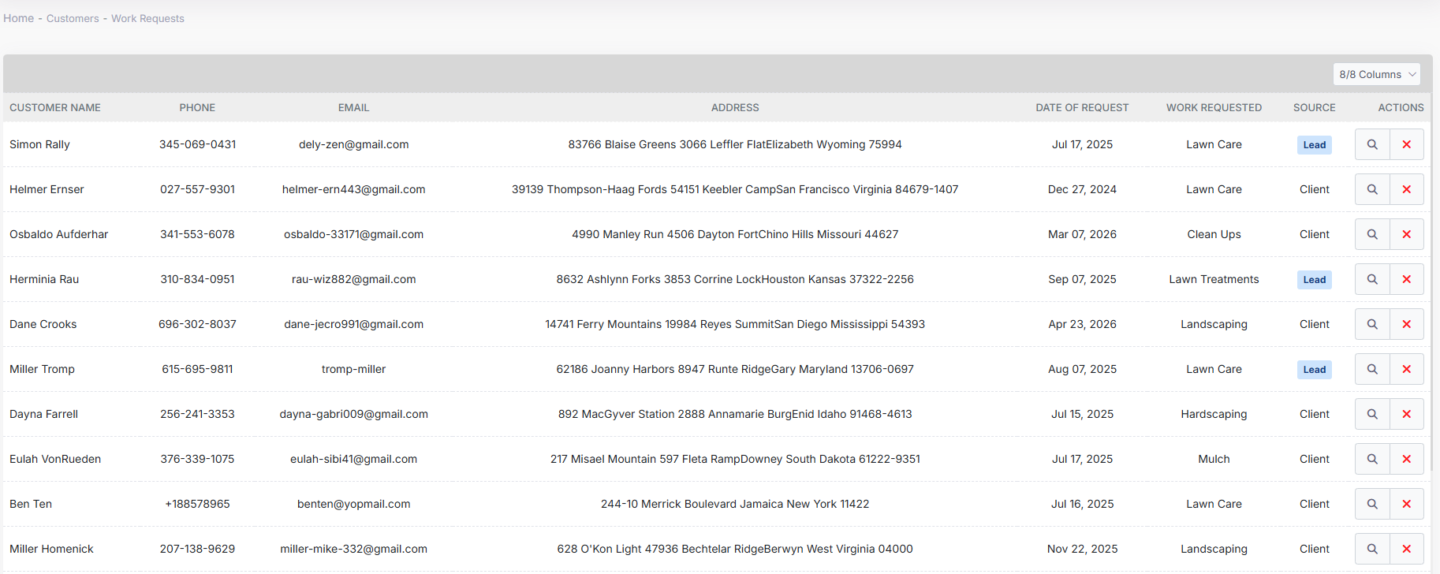Click the red X for Herminia Rau

1406,279
